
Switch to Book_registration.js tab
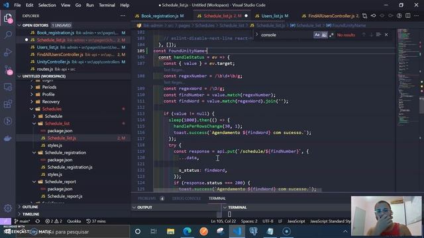tap(160, 16)
